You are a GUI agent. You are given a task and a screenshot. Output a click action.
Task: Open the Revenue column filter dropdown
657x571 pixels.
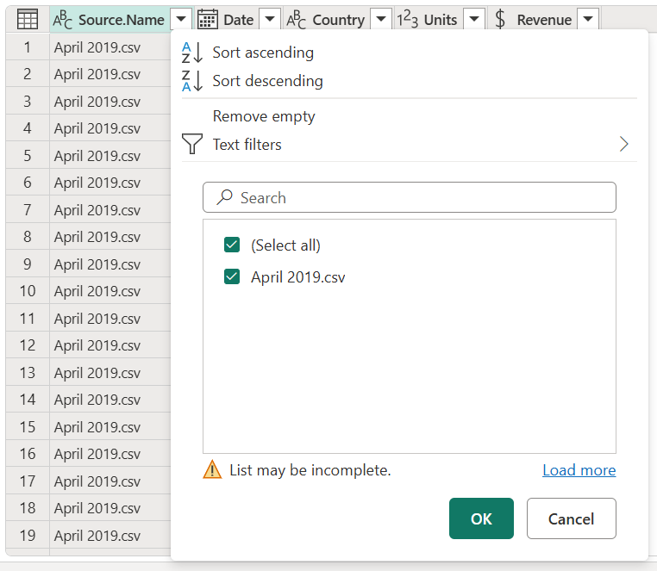587,19
